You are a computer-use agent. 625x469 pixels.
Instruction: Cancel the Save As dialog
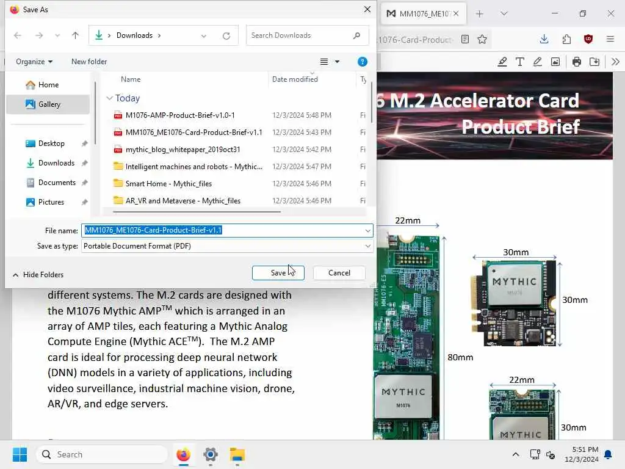coord(339,273)
